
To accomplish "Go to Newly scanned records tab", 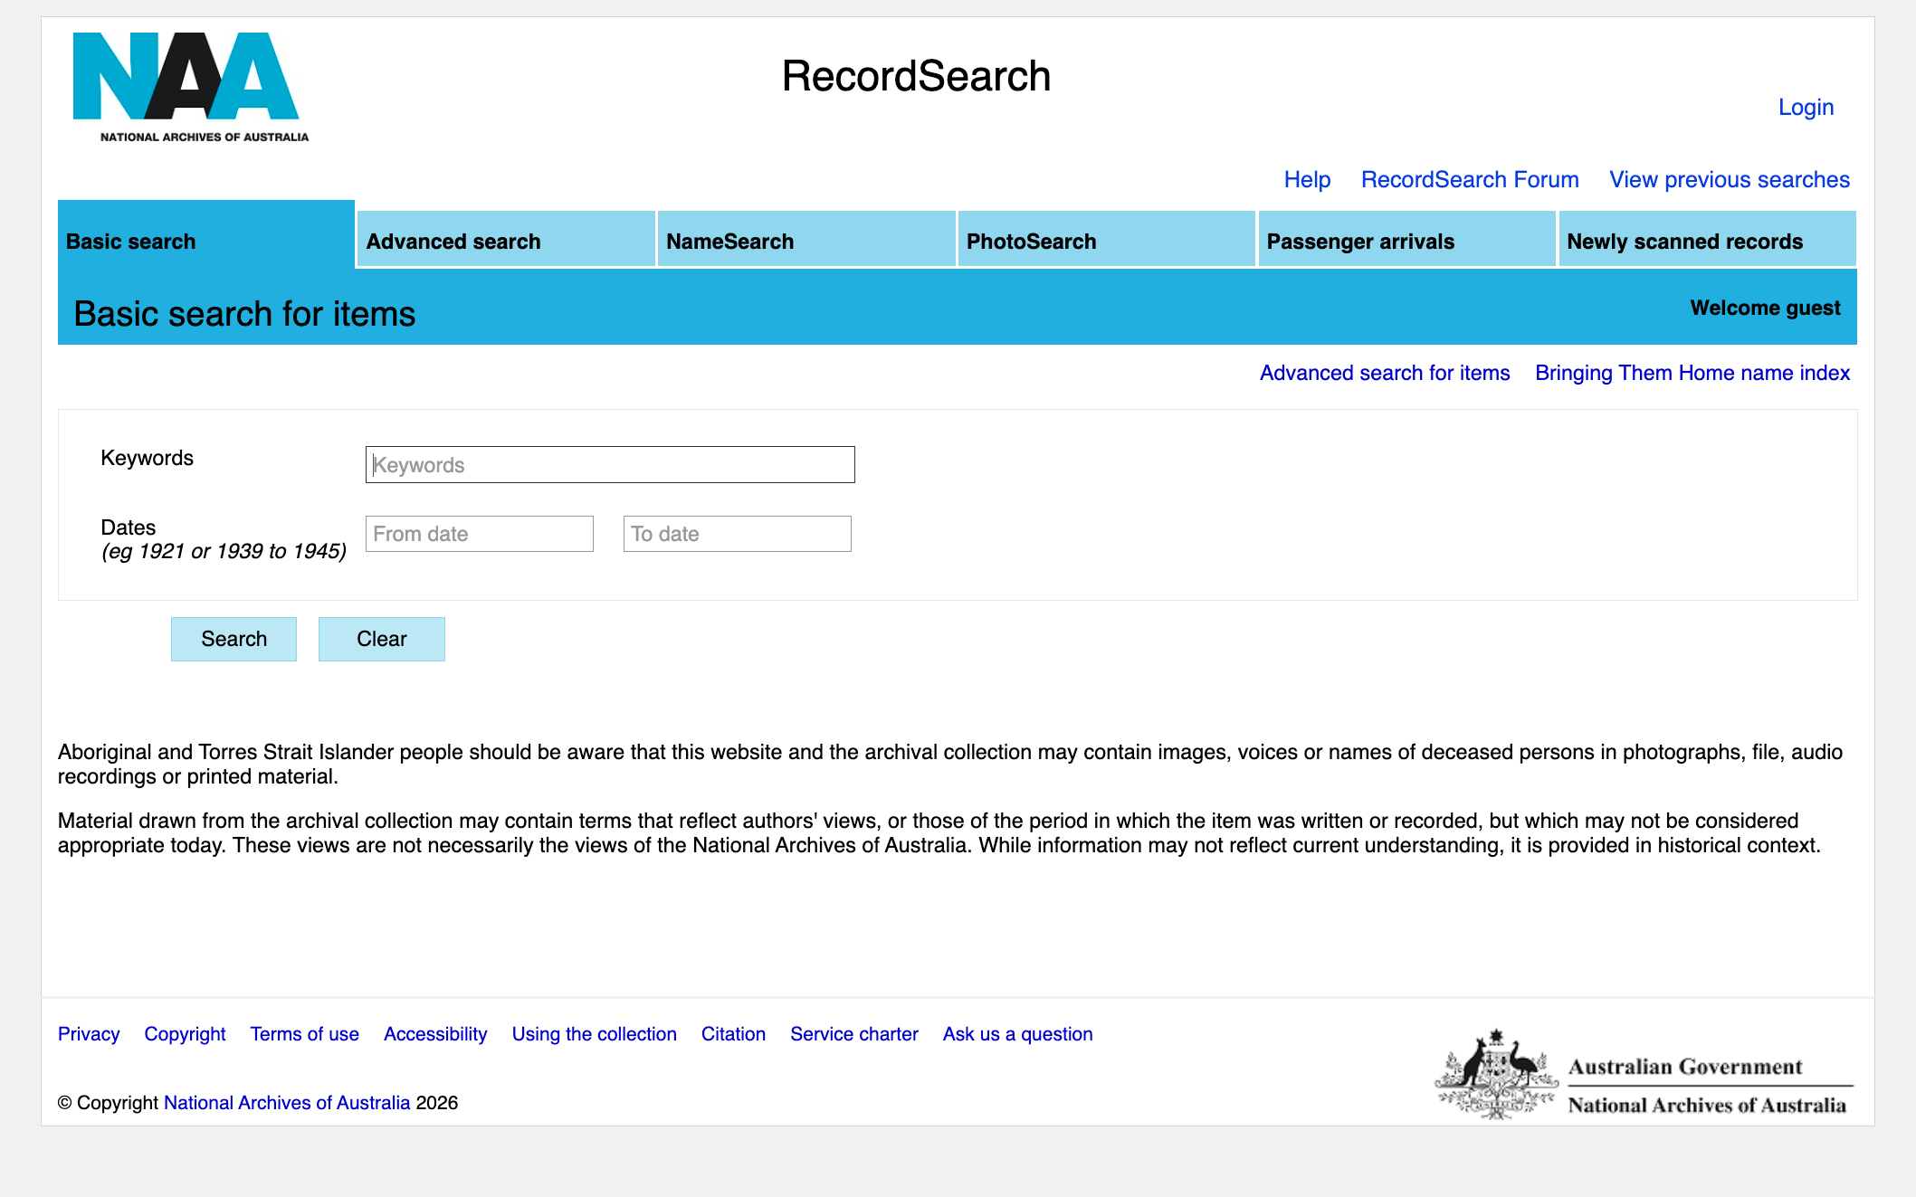I will click(x=1708, y=240).
